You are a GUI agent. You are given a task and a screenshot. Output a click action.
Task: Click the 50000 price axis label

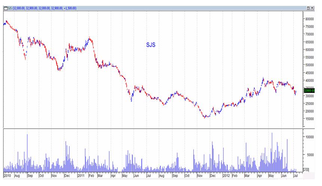pyautogui.click(x=309, y=65)
